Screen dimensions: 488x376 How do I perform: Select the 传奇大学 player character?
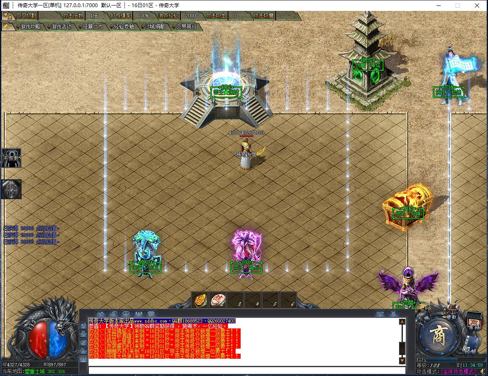[x=247, y=154]
